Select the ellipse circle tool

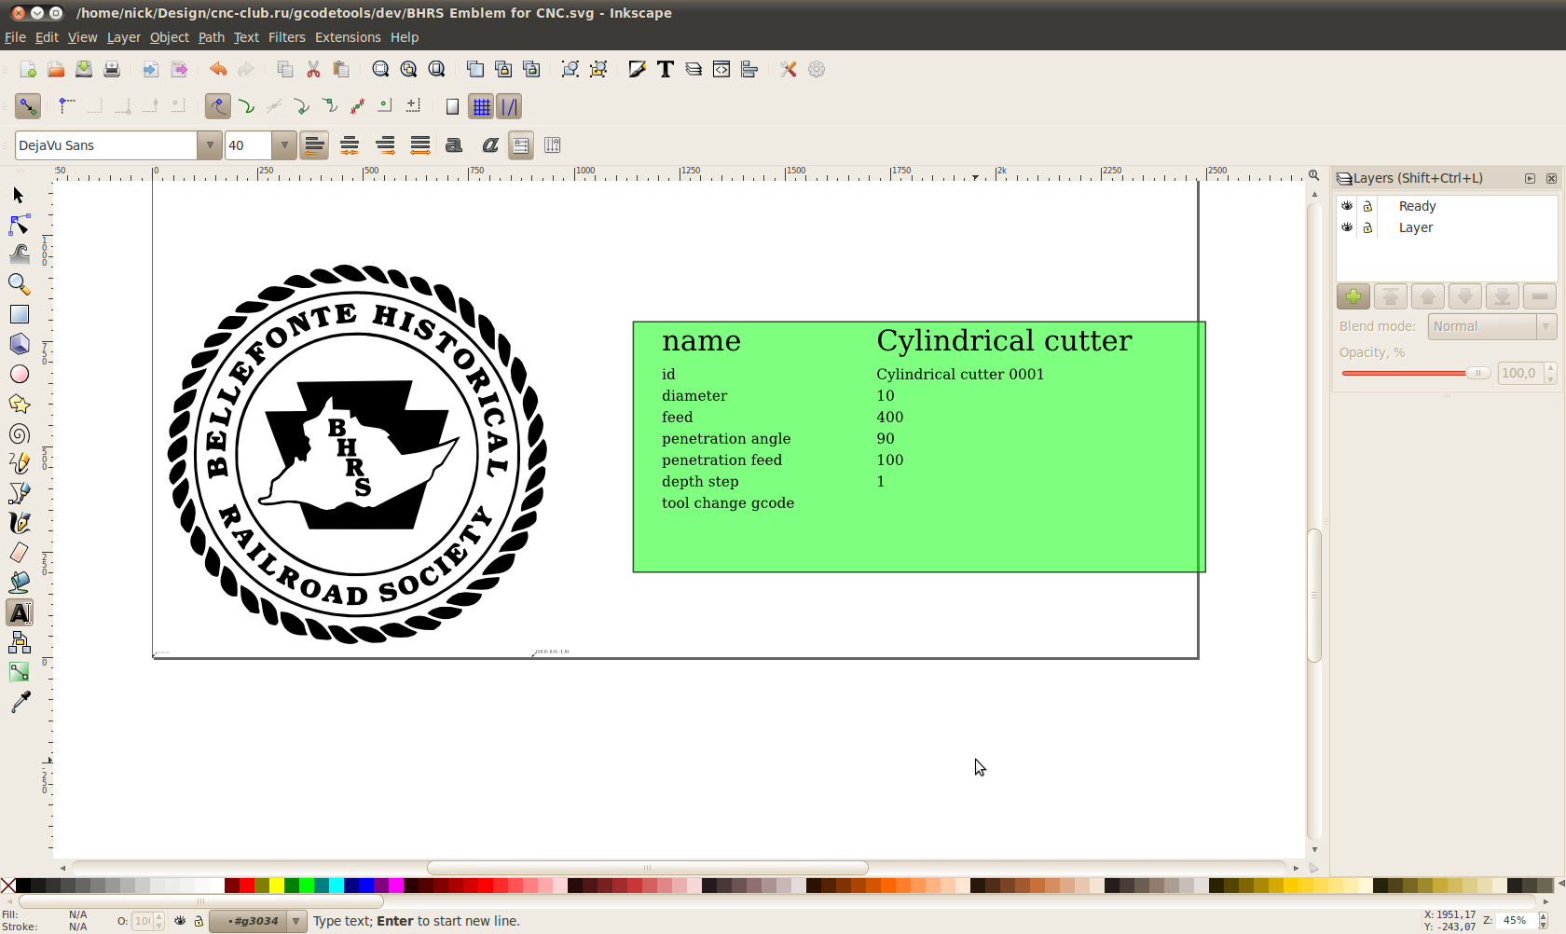click(x=19, y=374)
